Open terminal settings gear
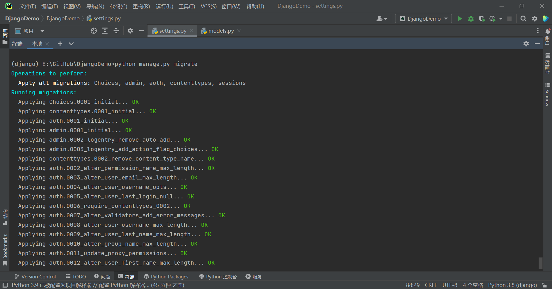 (526, 44)
